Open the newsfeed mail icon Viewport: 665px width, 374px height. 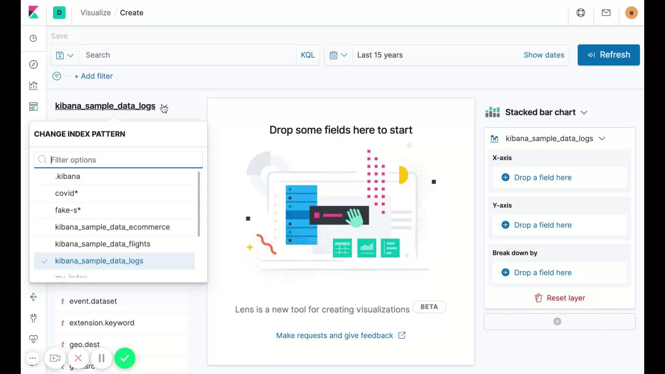(606, 12)
